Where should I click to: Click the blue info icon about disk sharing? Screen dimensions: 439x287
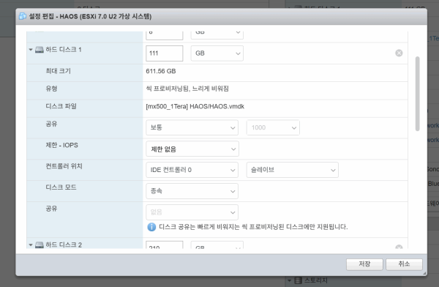(x=151, y=227)
